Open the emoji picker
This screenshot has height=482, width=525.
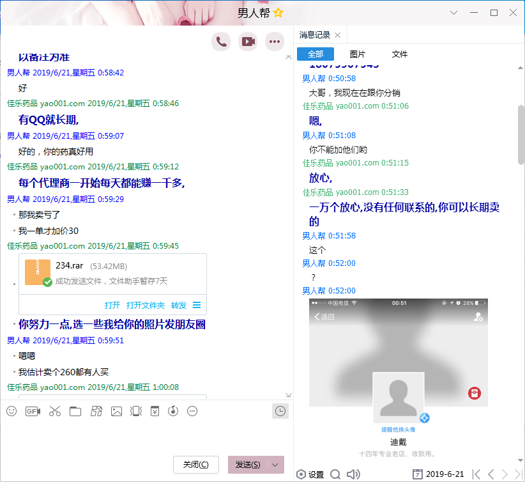pyautogui.click(x=11, y=411)
